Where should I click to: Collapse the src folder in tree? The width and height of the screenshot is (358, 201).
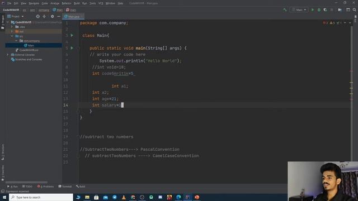point(12,36)
